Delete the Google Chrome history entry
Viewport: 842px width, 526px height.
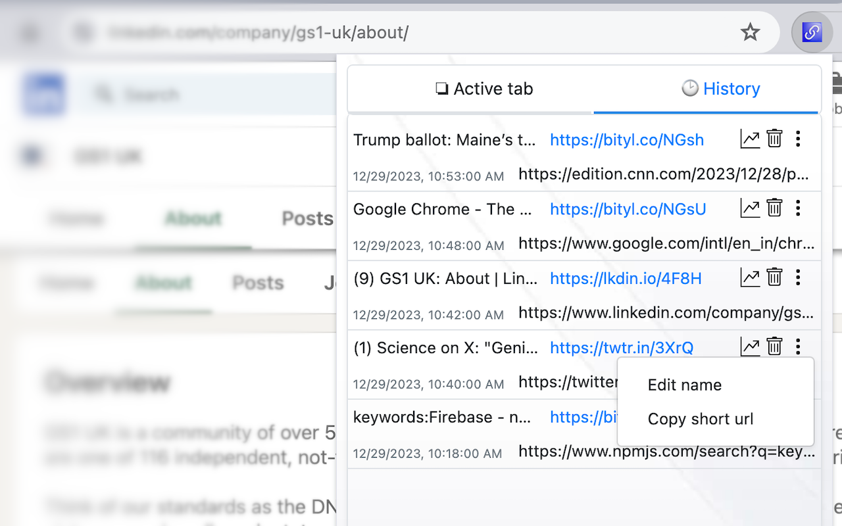774,208
